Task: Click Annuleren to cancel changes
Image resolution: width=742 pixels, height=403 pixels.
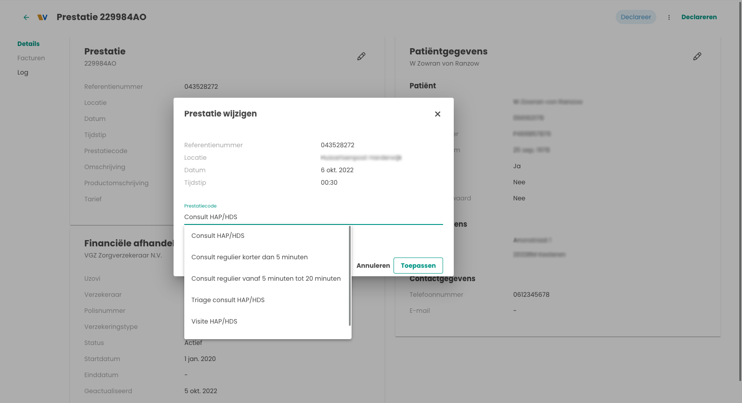Action: [373, 266]
